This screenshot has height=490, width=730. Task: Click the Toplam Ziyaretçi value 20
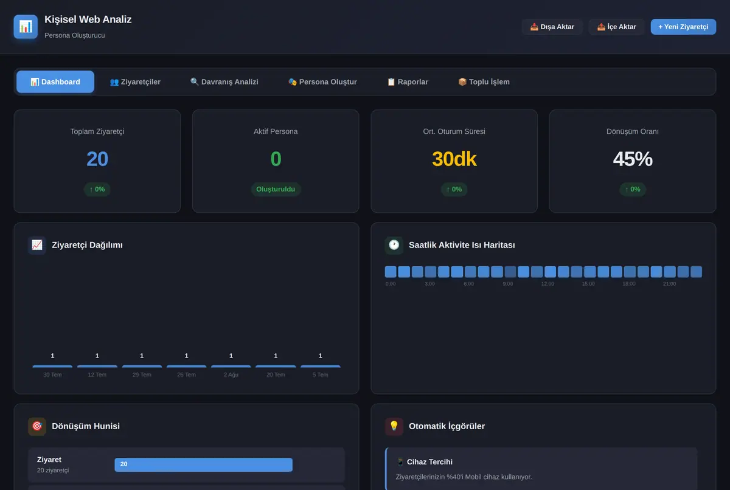(97, 159)
